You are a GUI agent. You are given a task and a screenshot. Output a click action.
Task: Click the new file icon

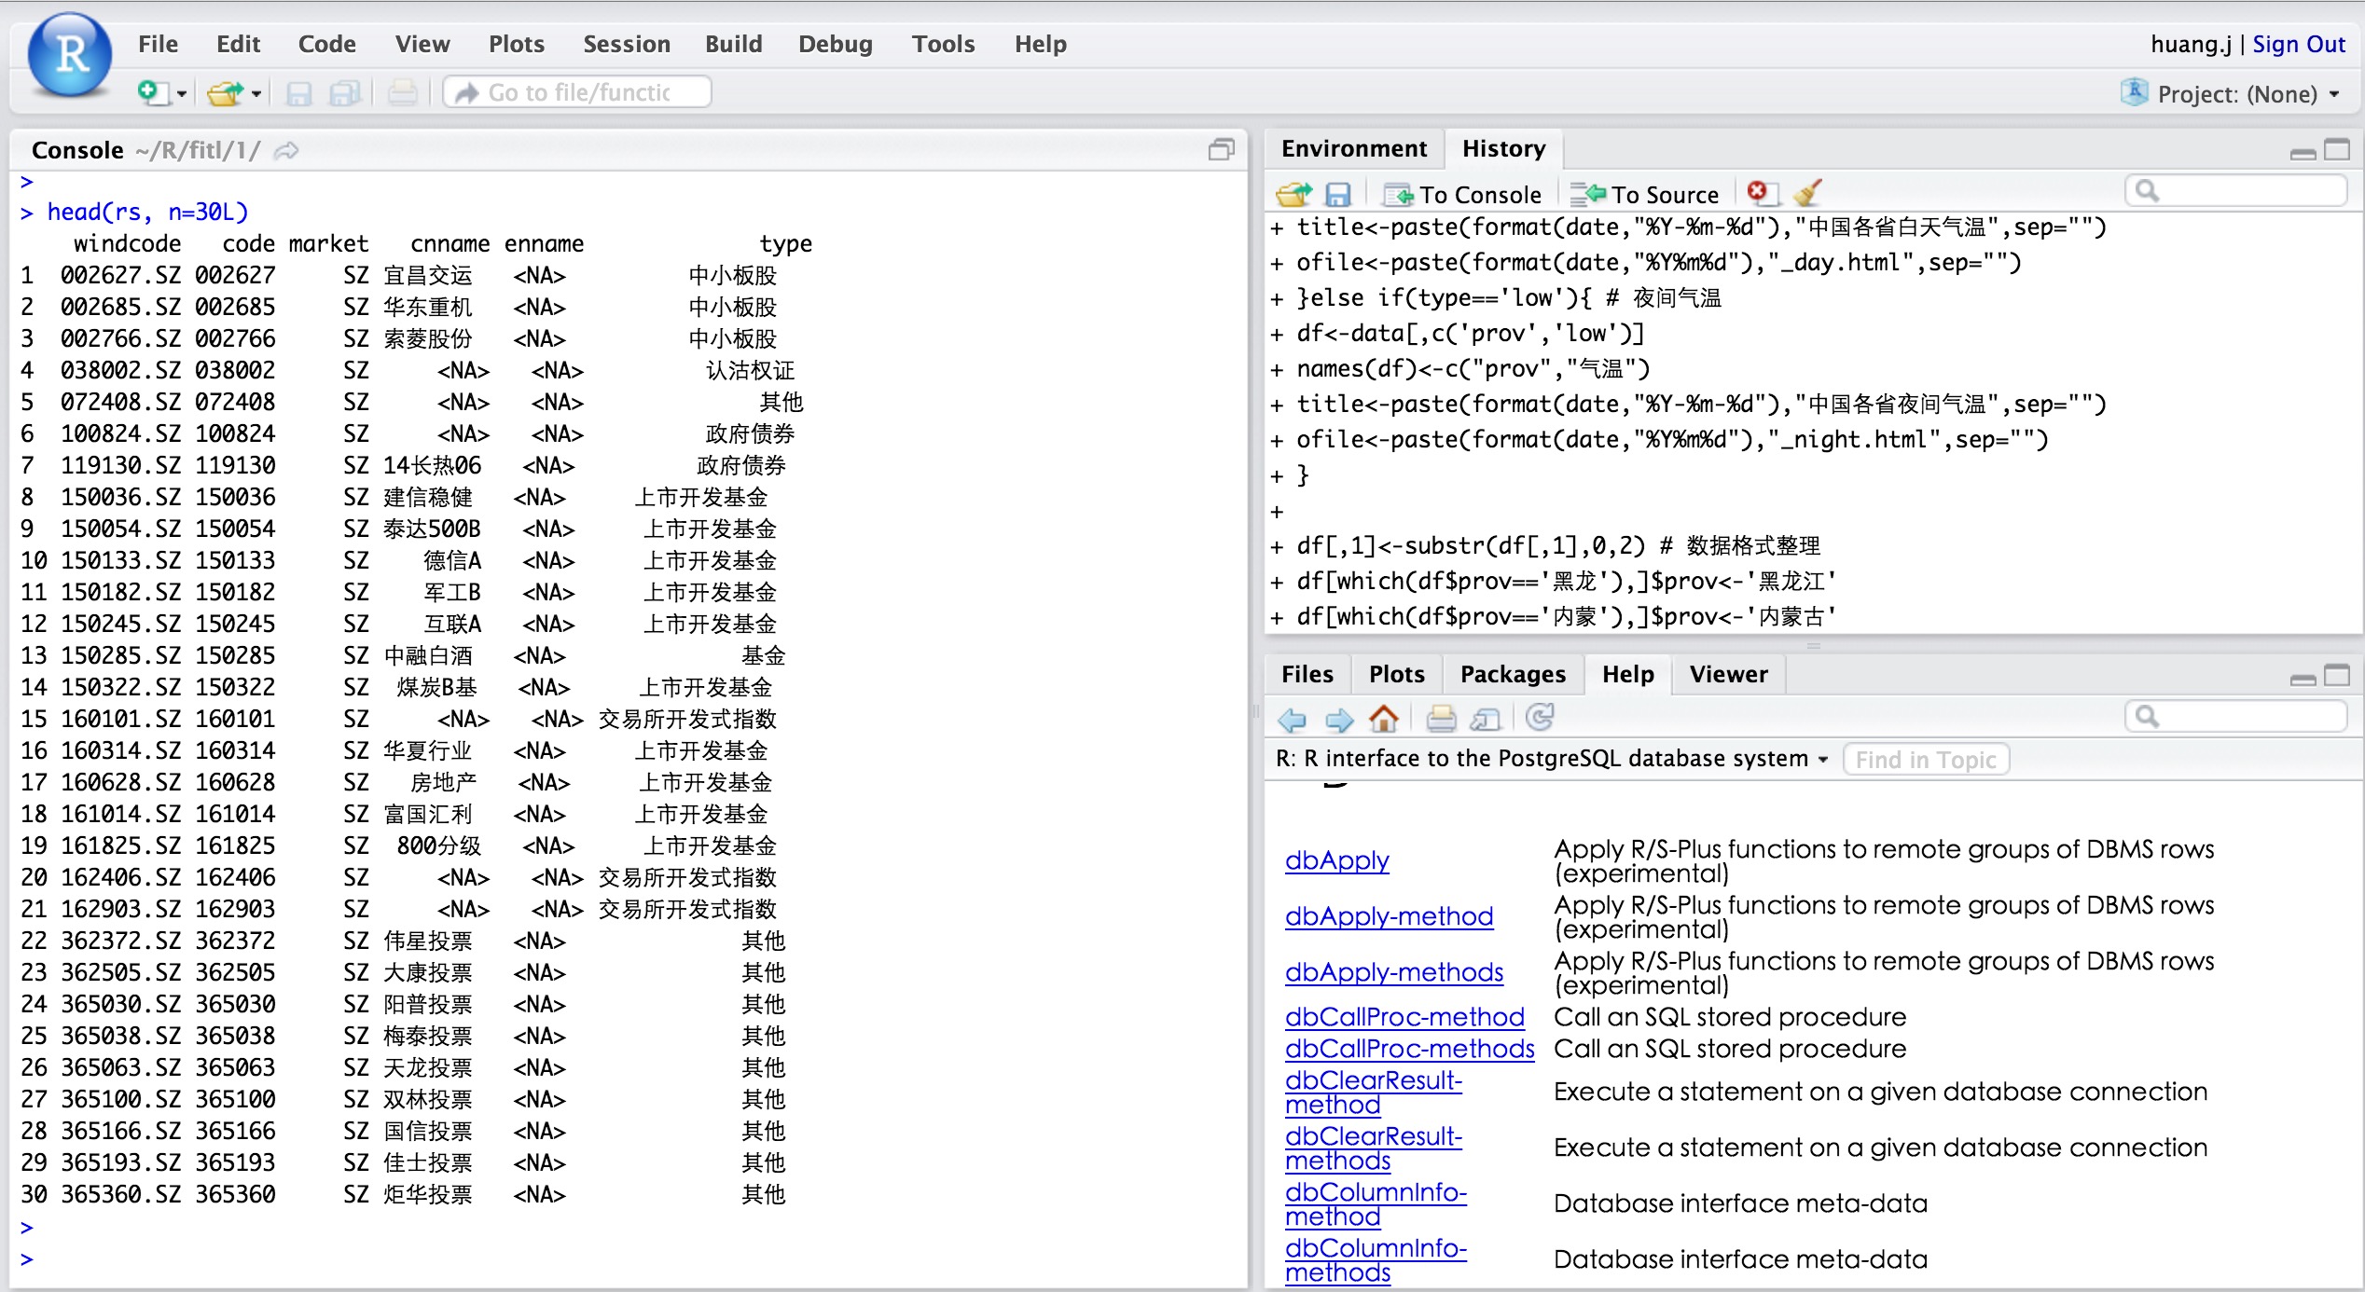click(x=152, y=92)
